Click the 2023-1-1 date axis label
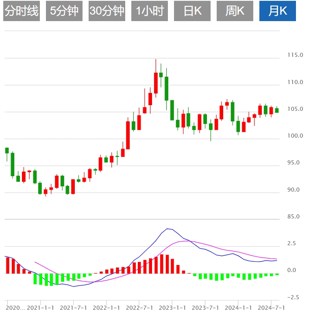This screenshot has width=311, height=313. pyautogui.click(x=172, y=308)
